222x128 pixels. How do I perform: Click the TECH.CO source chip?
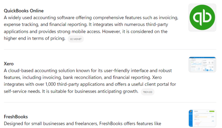point(148,92)
